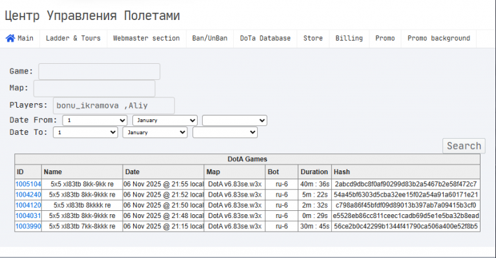Click date '06 Nov 2025 @ 21:15 local'

163,226
